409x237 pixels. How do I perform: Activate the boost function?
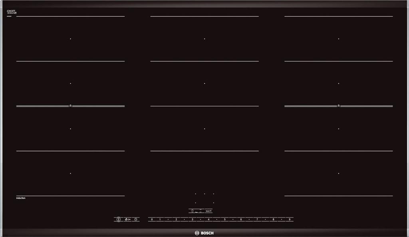pyautogui.click(x=208, y=211)
